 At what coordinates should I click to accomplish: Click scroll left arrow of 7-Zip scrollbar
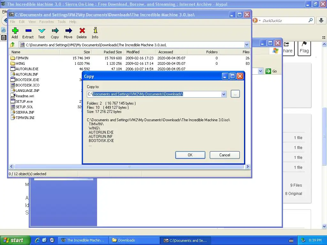point(11,167)
